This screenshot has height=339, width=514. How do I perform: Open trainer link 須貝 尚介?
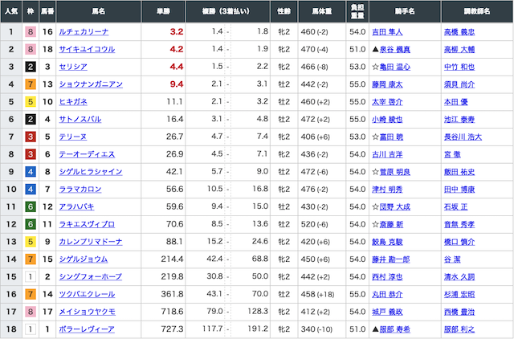click(x=459, y=84)
